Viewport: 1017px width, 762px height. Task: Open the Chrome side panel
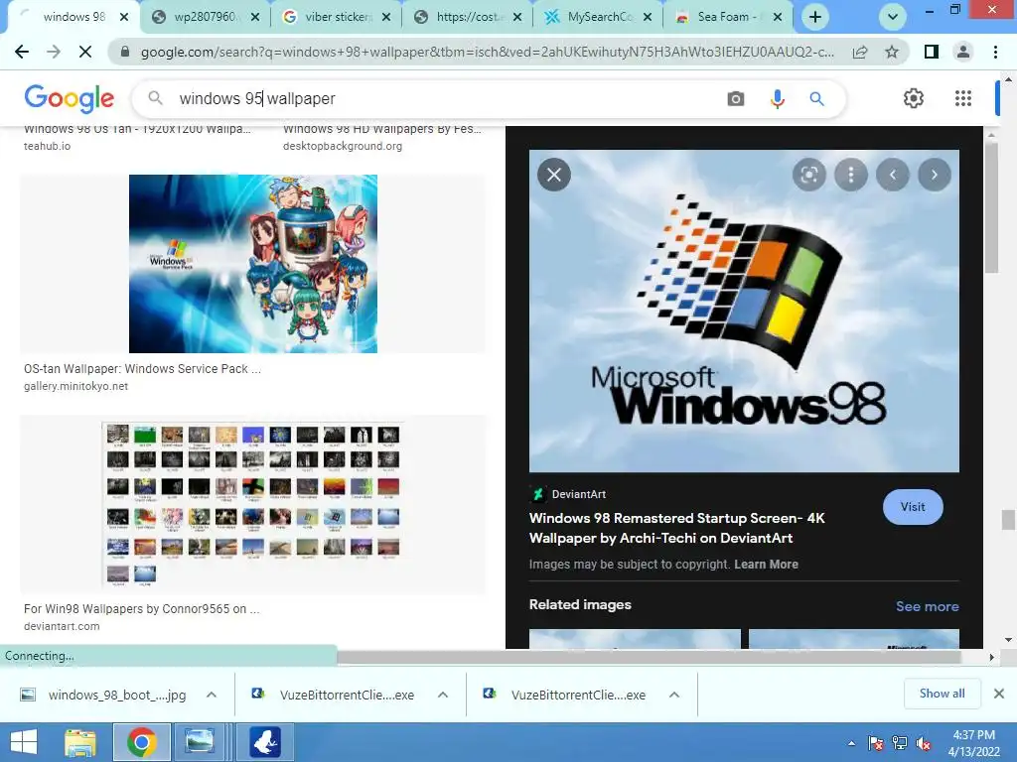(x=932, y=52)
